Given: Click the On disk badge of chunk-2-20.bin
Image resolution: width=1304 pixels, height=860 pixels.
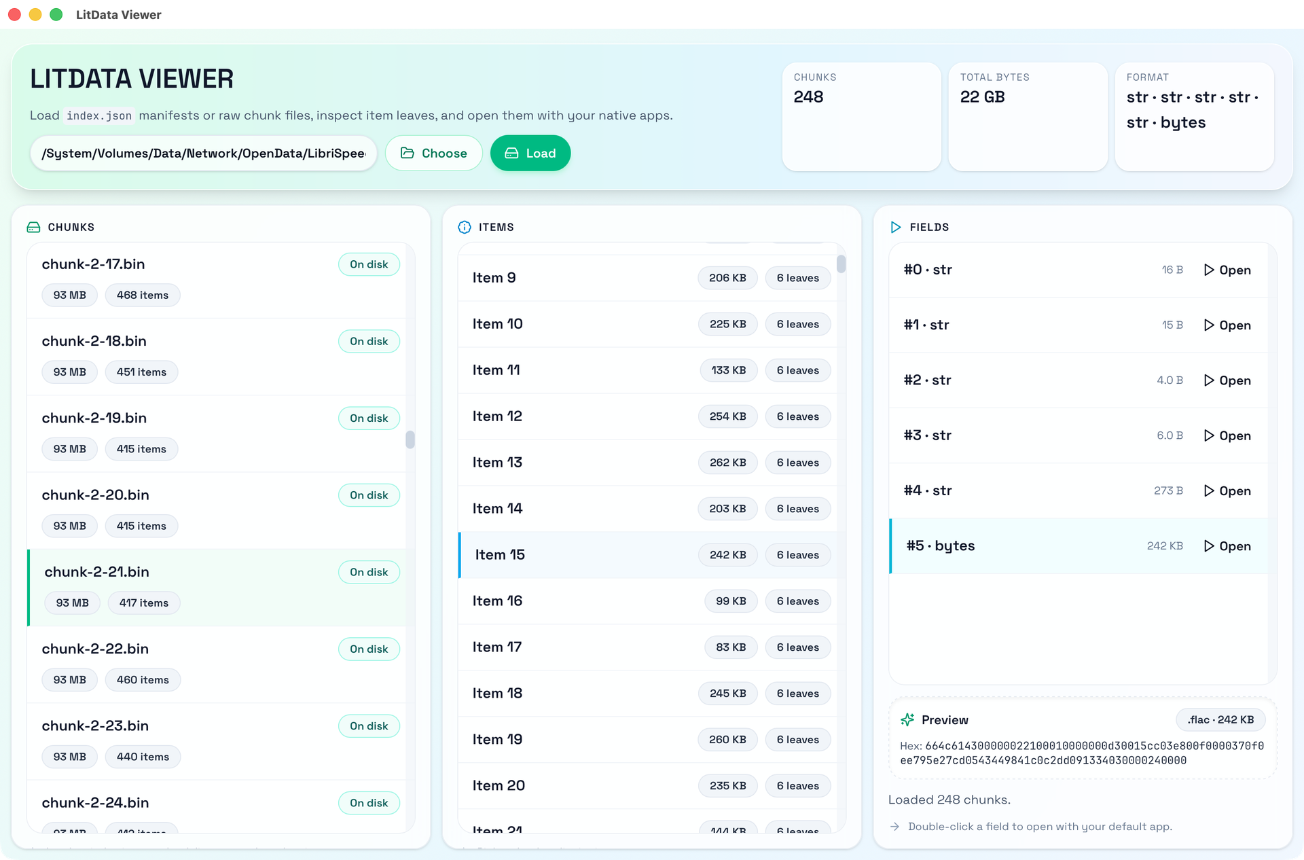Looking at the screenshot, I should [x=369, y=495].
